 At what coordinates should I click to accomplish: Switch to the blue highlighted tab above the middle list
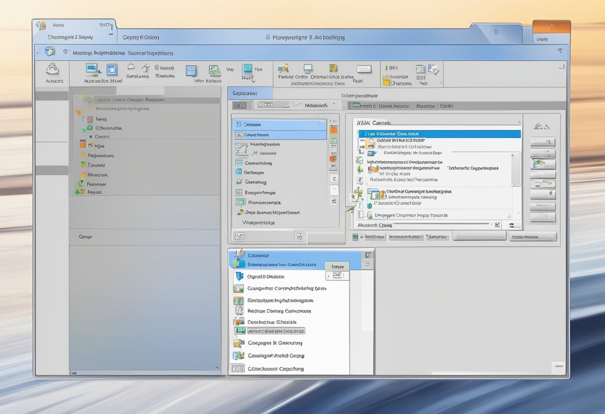click(250, 93)
